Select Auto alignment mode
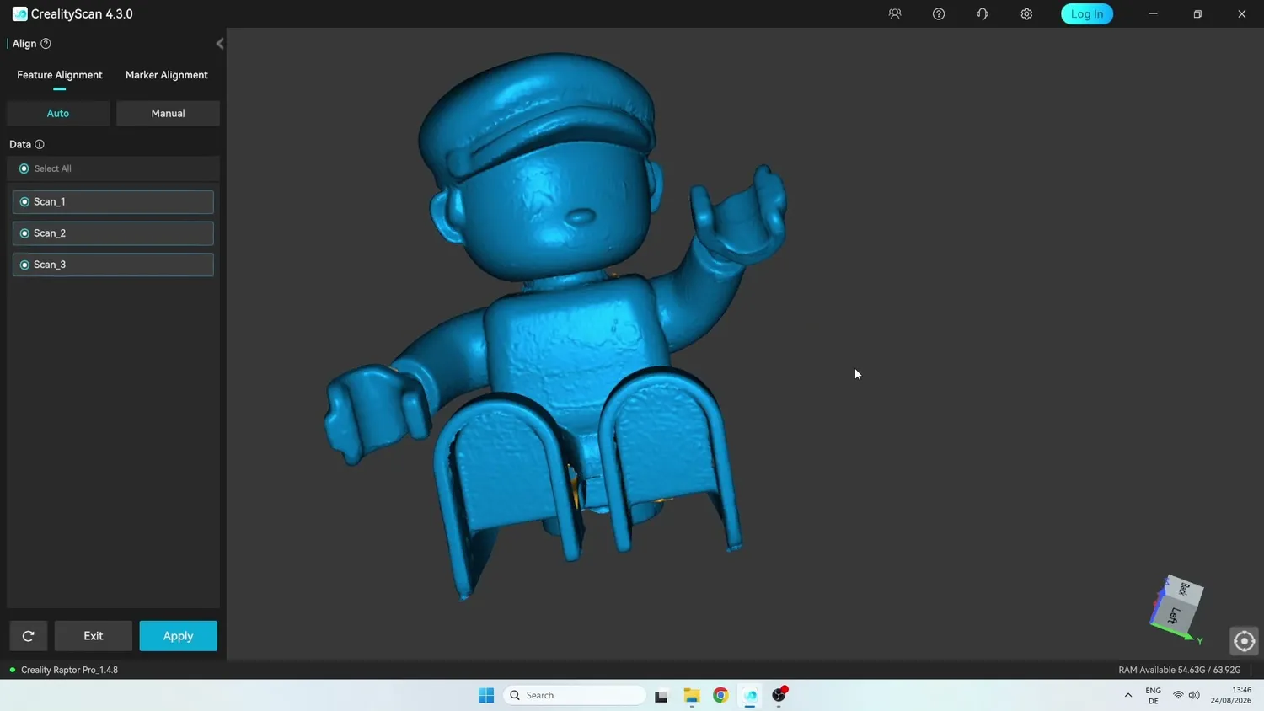 pyautogui.click(x=58, y=113)
